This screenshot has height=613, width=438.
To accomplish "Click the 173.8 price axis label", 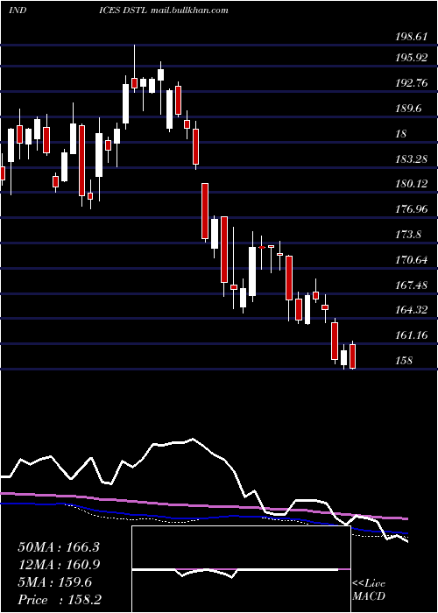I will (x=408, y=235).
